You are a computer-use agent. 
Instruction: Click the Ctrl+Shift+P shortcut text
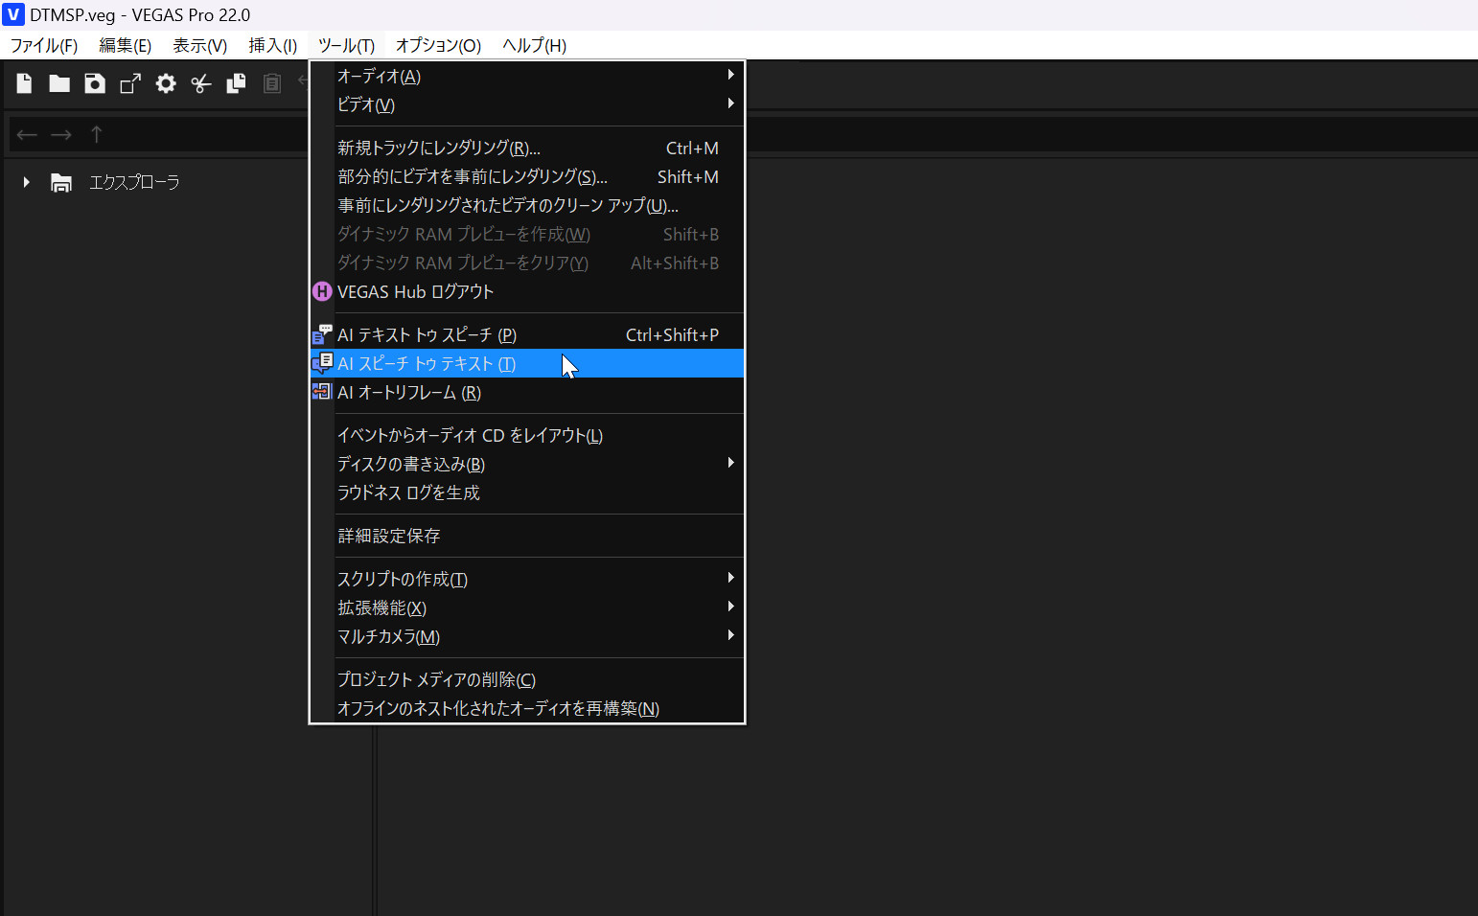coord(672,334)
